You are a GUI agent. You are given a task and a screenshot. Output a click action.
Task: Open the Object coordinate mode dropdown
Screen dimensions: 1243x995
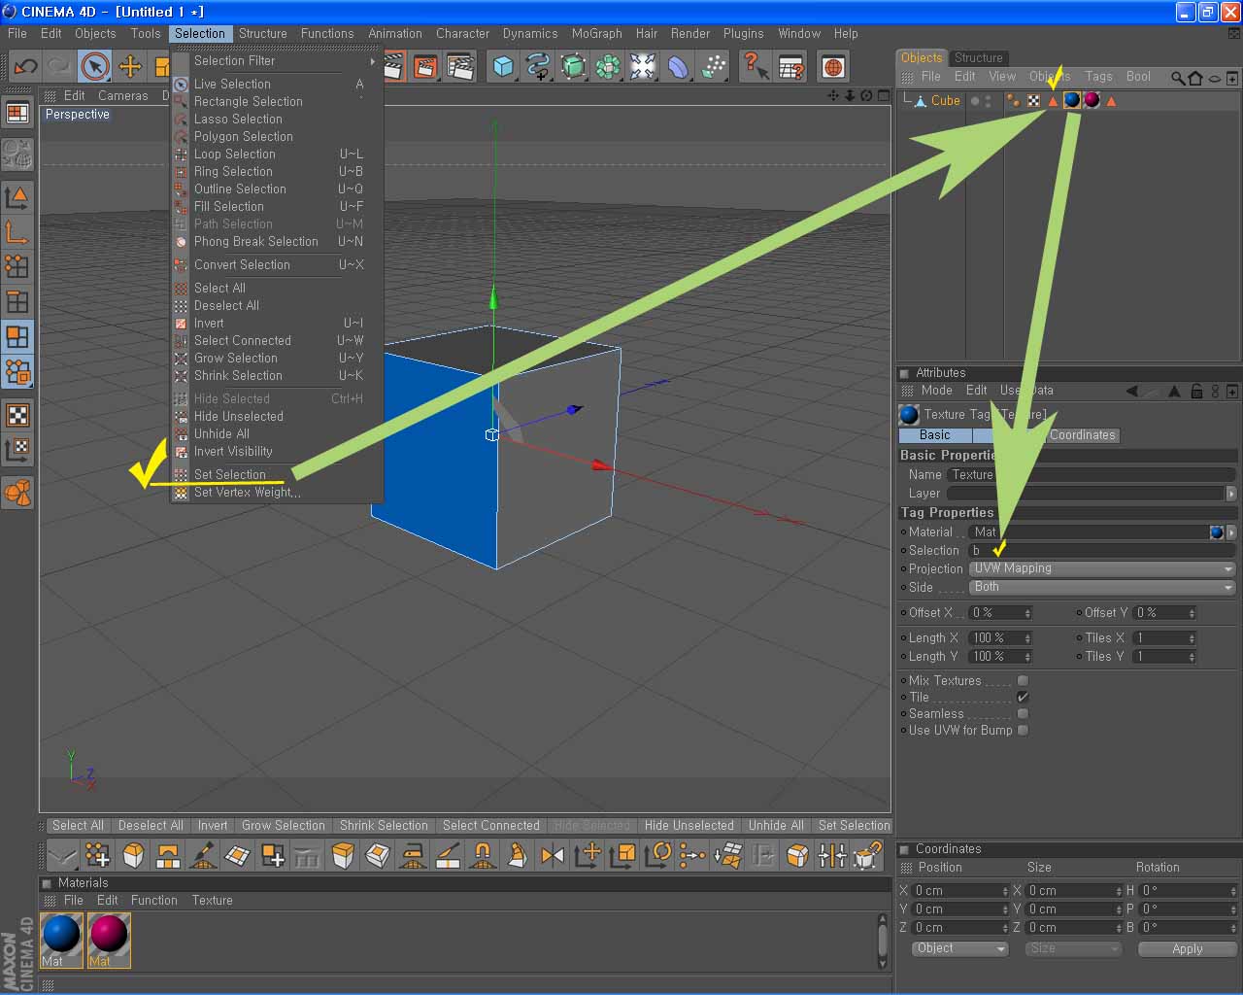[960, 948]
